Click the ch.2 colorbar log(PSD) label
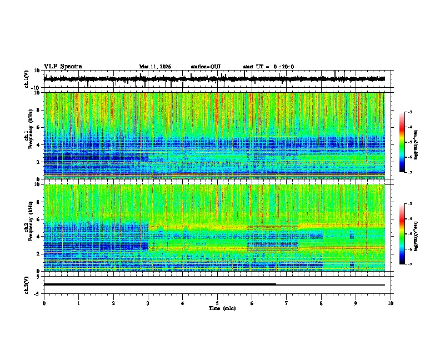 [416, 236]
